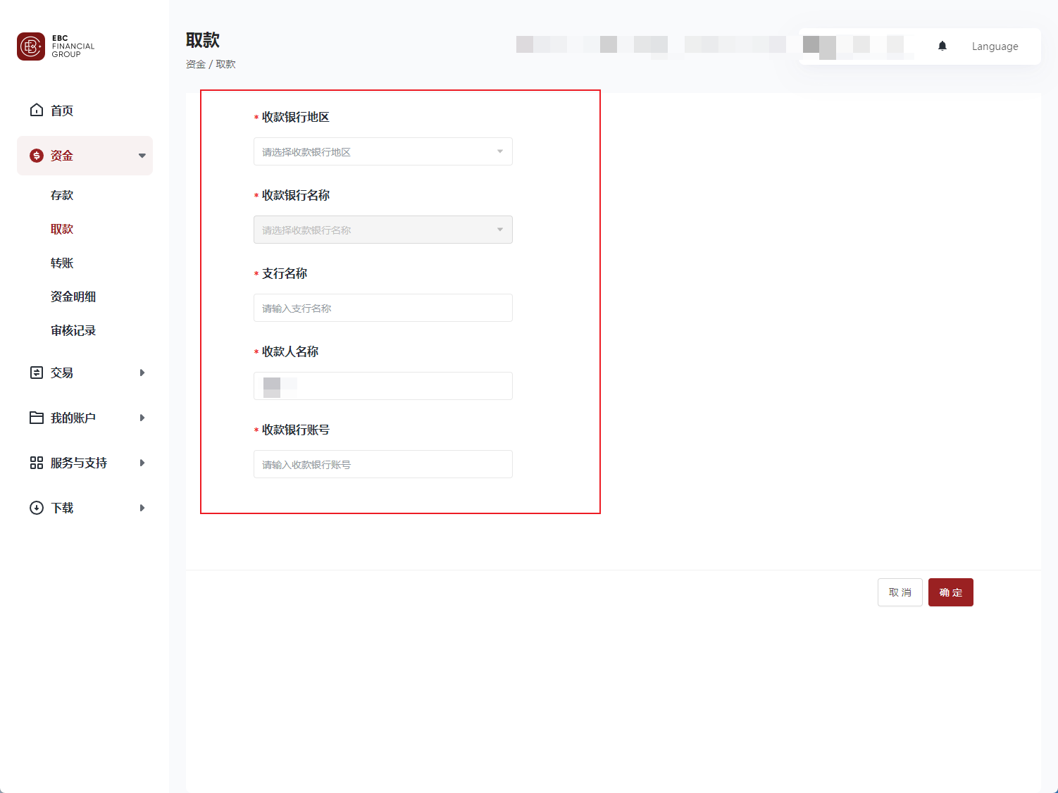Click the EBC Financial Group logo

(56, 46)
